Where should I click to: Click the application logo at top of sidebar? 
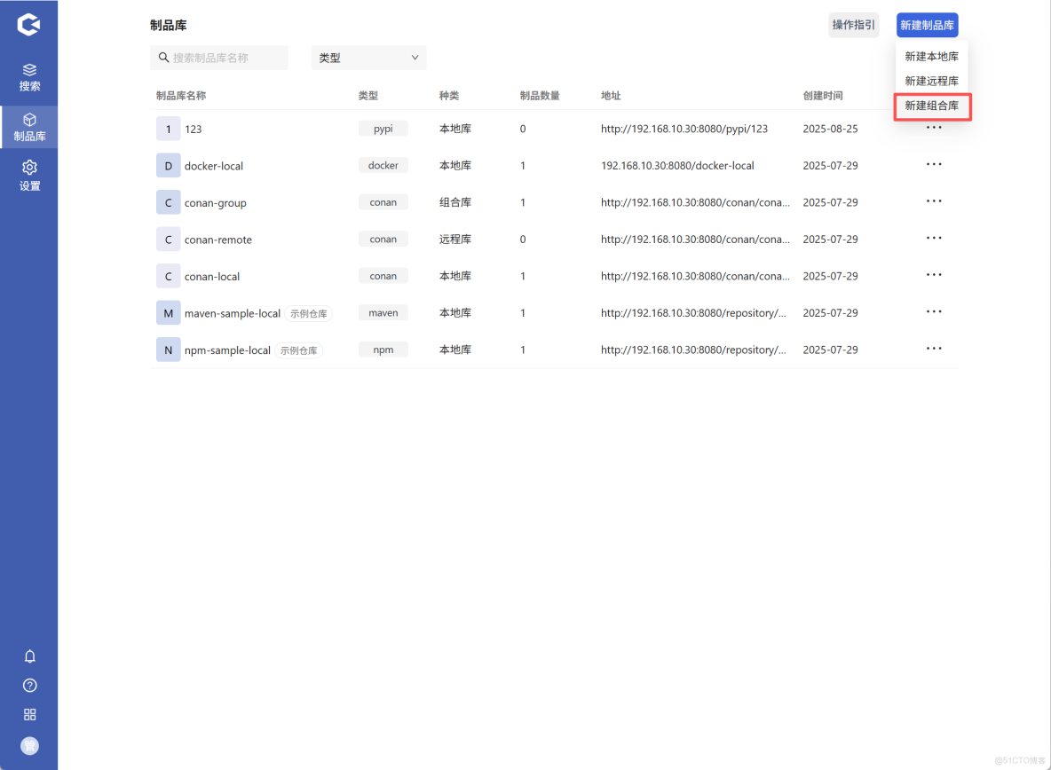29,25
